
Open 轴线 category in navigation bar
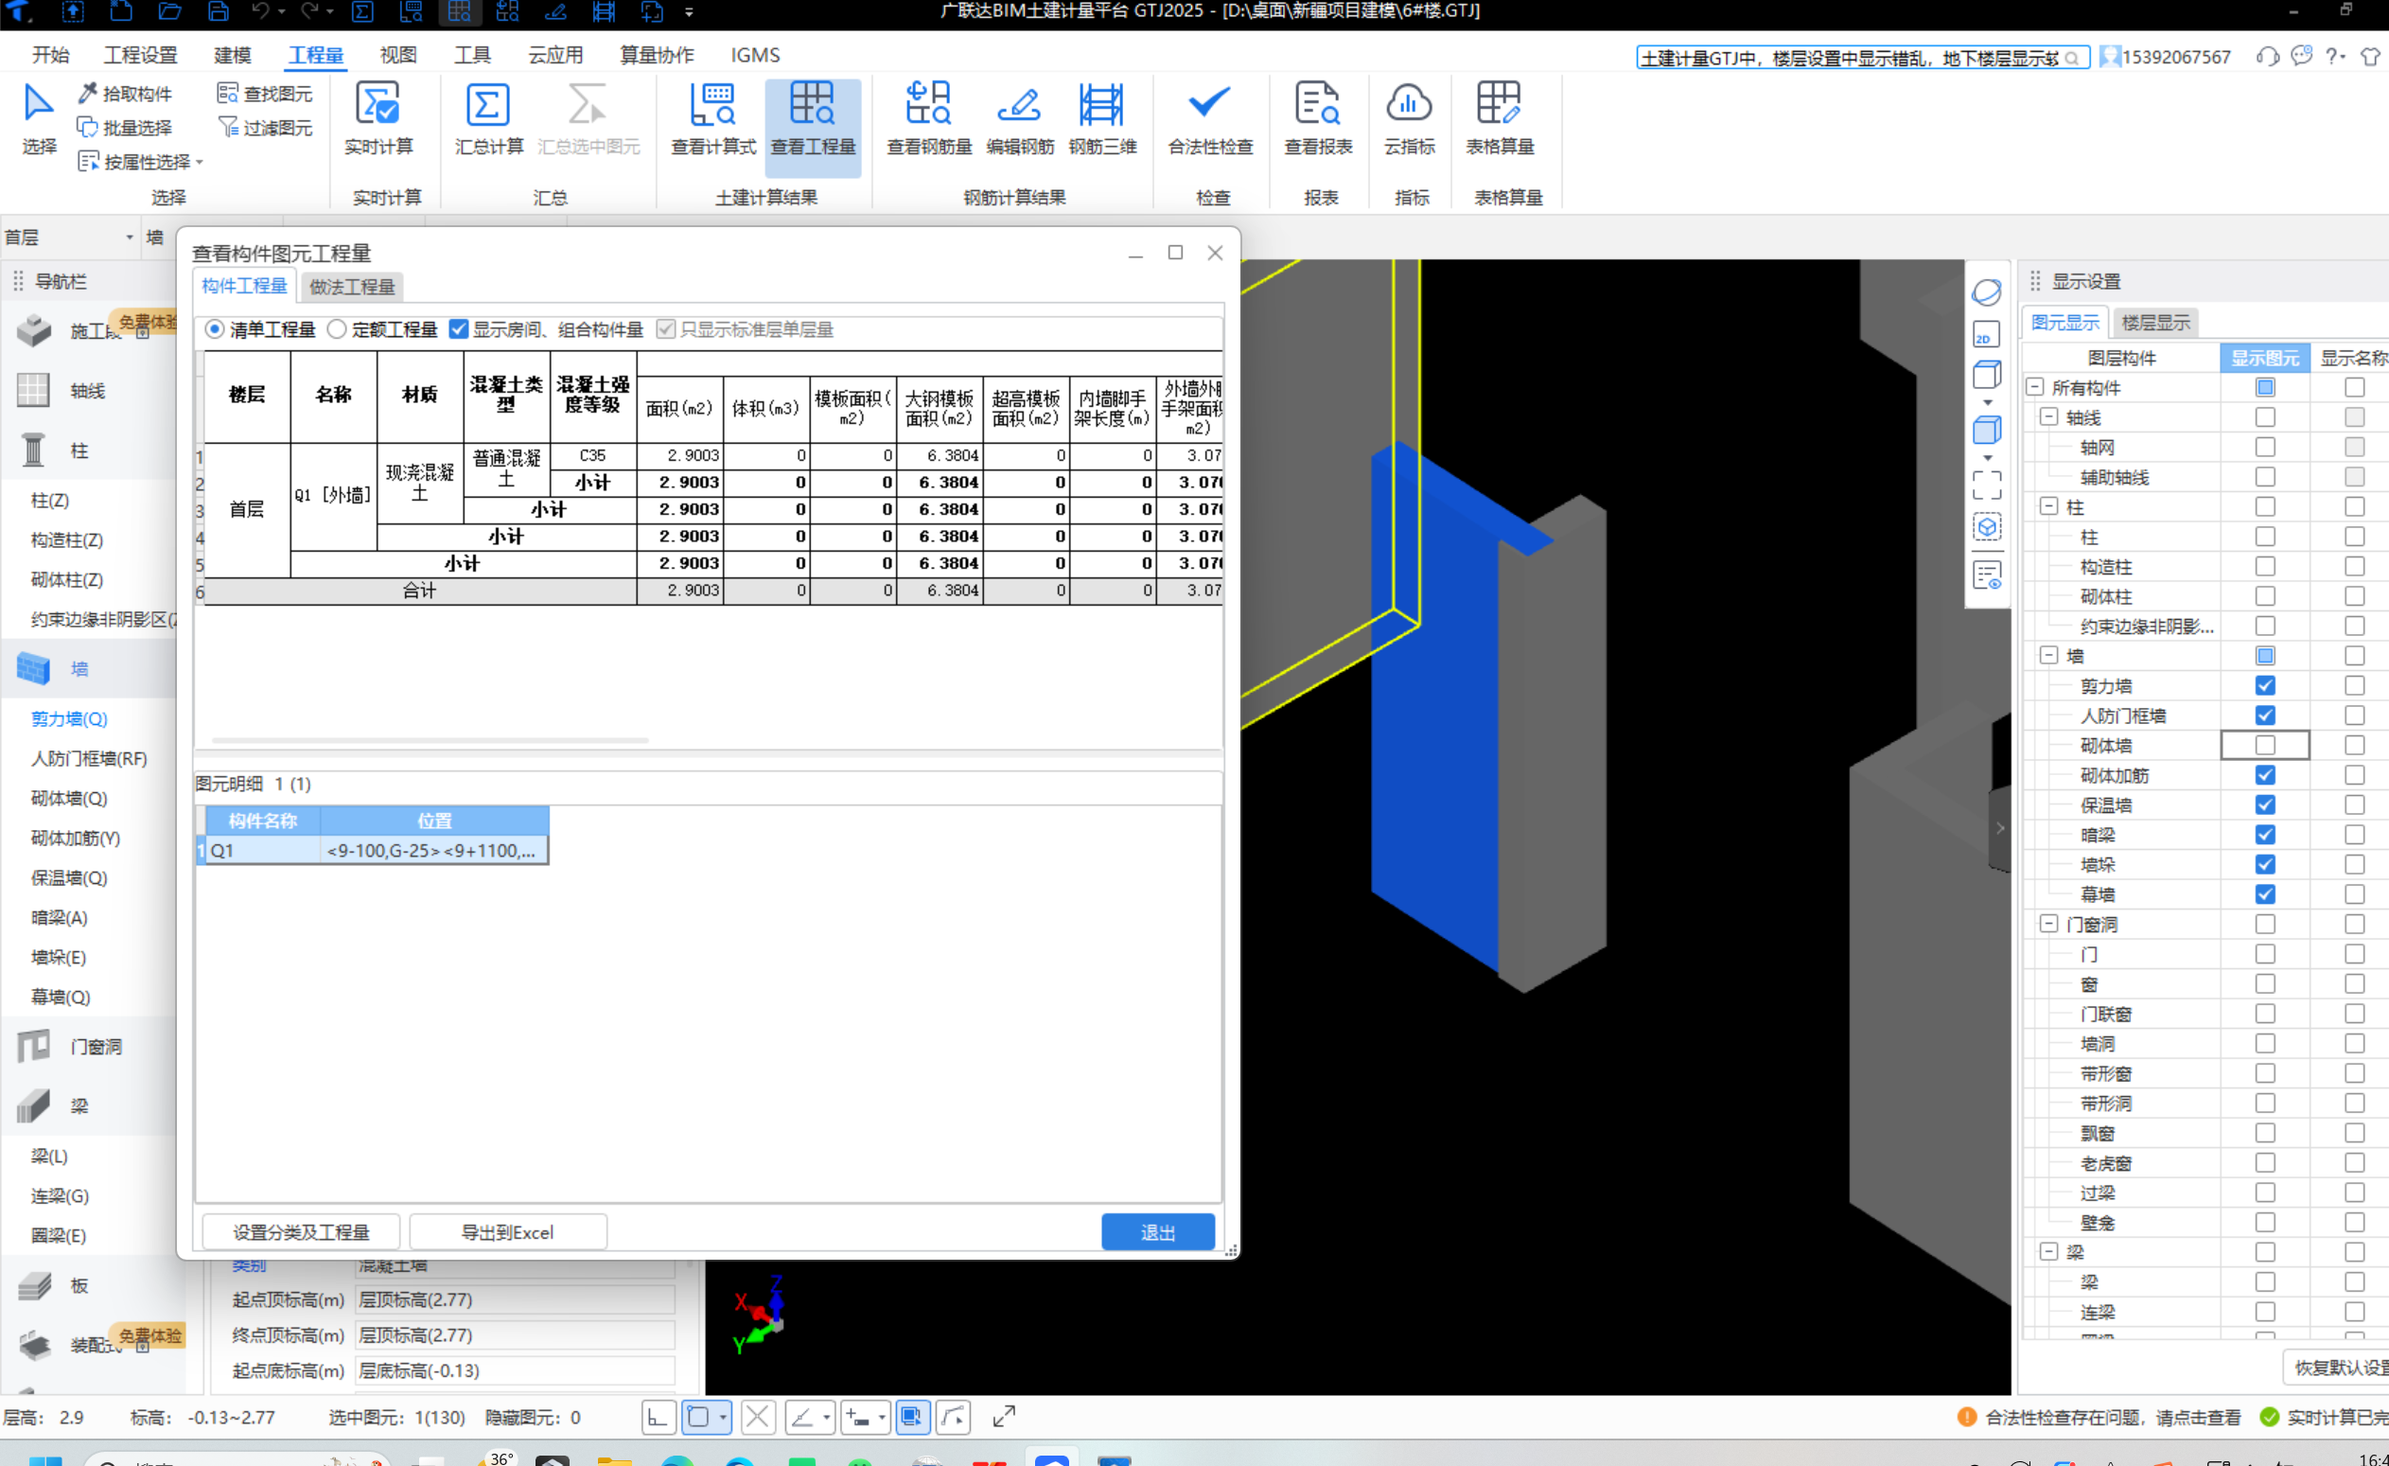(87, 390)
